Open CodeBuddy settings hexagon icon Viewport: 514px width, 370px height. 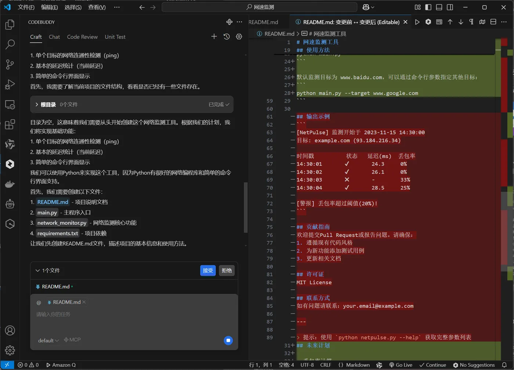[239, 36]
